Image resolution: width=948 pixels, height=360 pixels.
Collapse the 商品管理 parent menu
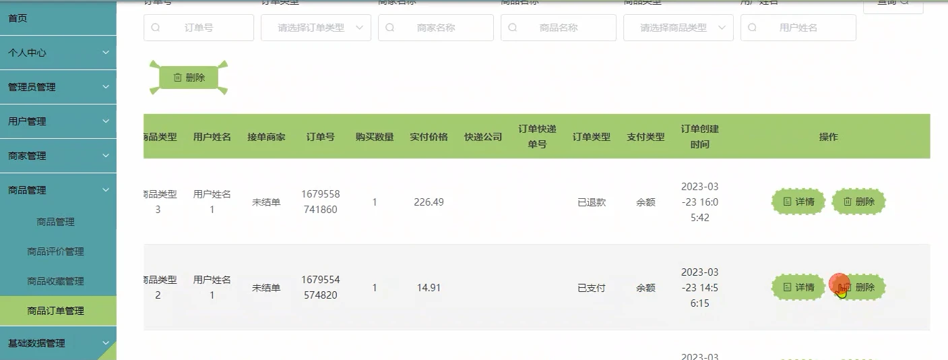click(58, 190)
